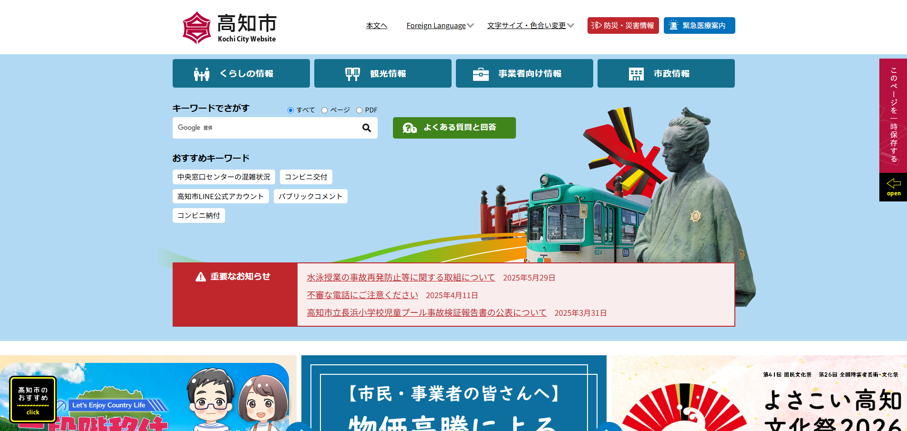Open 不審な電話にご注意ください notice link
This screenshot has width=907, height=431.
[x=362, y=295]
